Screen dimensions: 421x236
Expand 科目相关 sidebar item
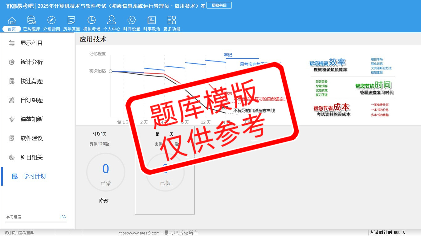tap(31, 157)
